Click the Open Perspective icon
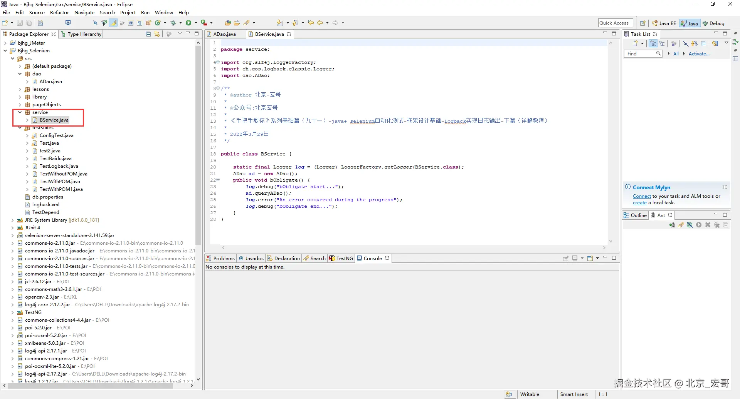Image resolution: width=740 pixels, height=399 pixels. pos(642,23)
